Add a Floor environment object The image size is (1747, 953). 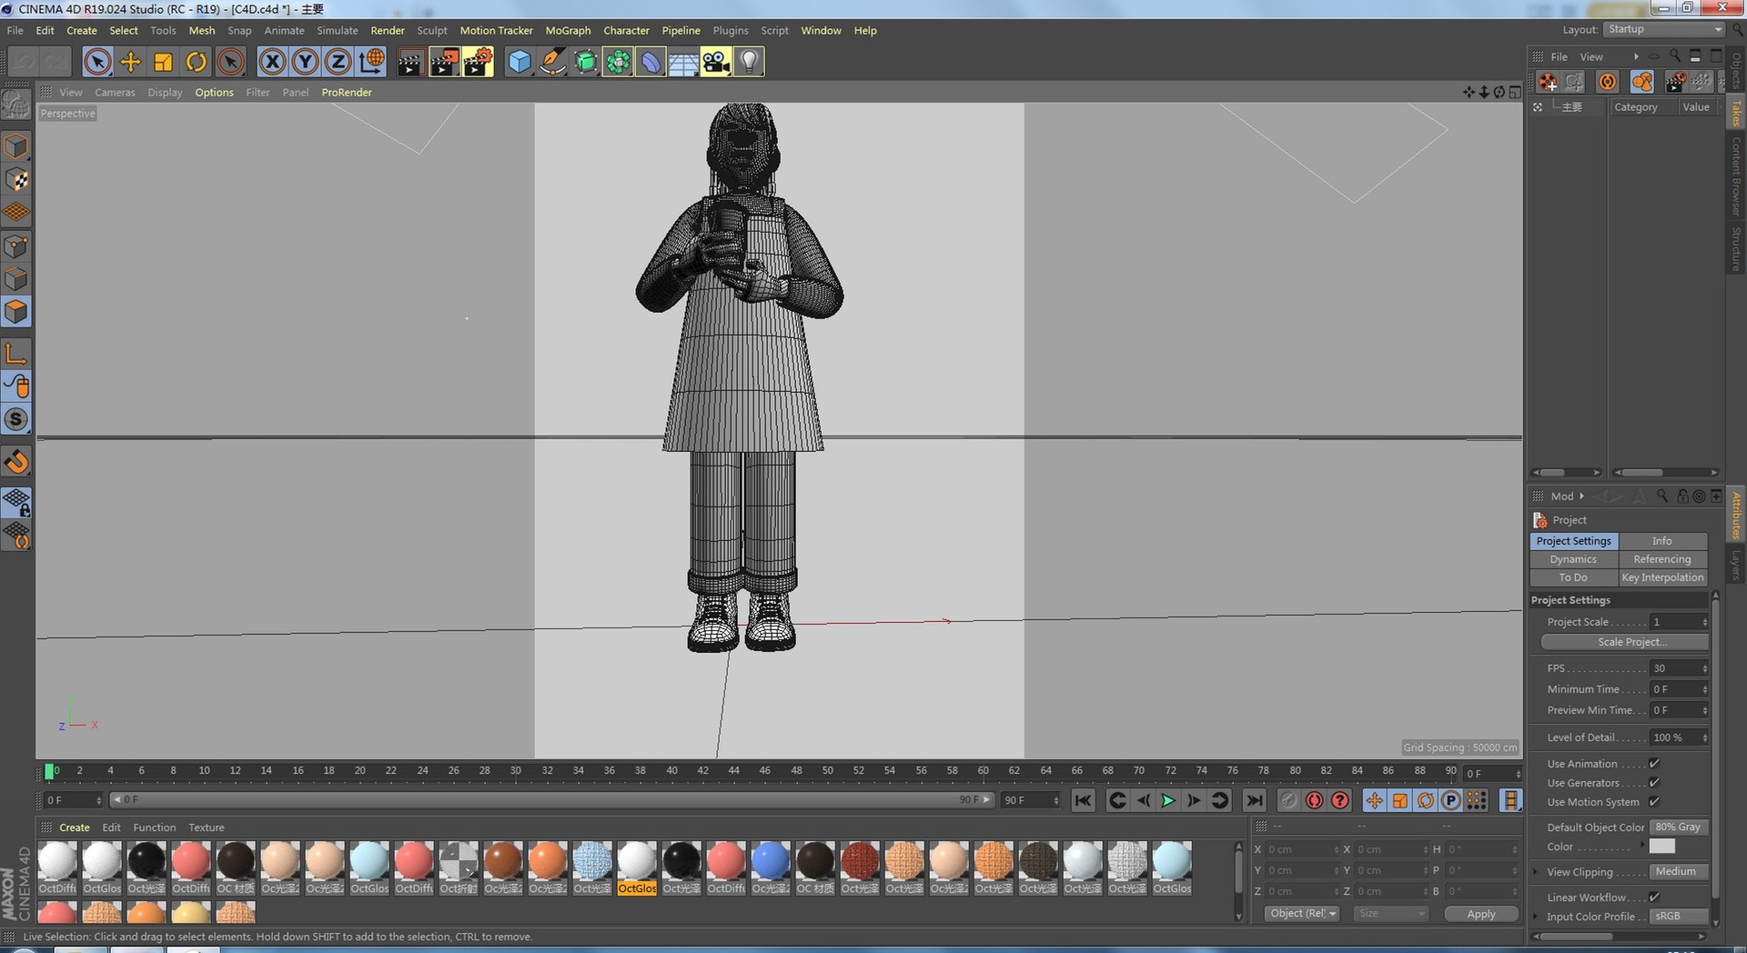point(683,62)
